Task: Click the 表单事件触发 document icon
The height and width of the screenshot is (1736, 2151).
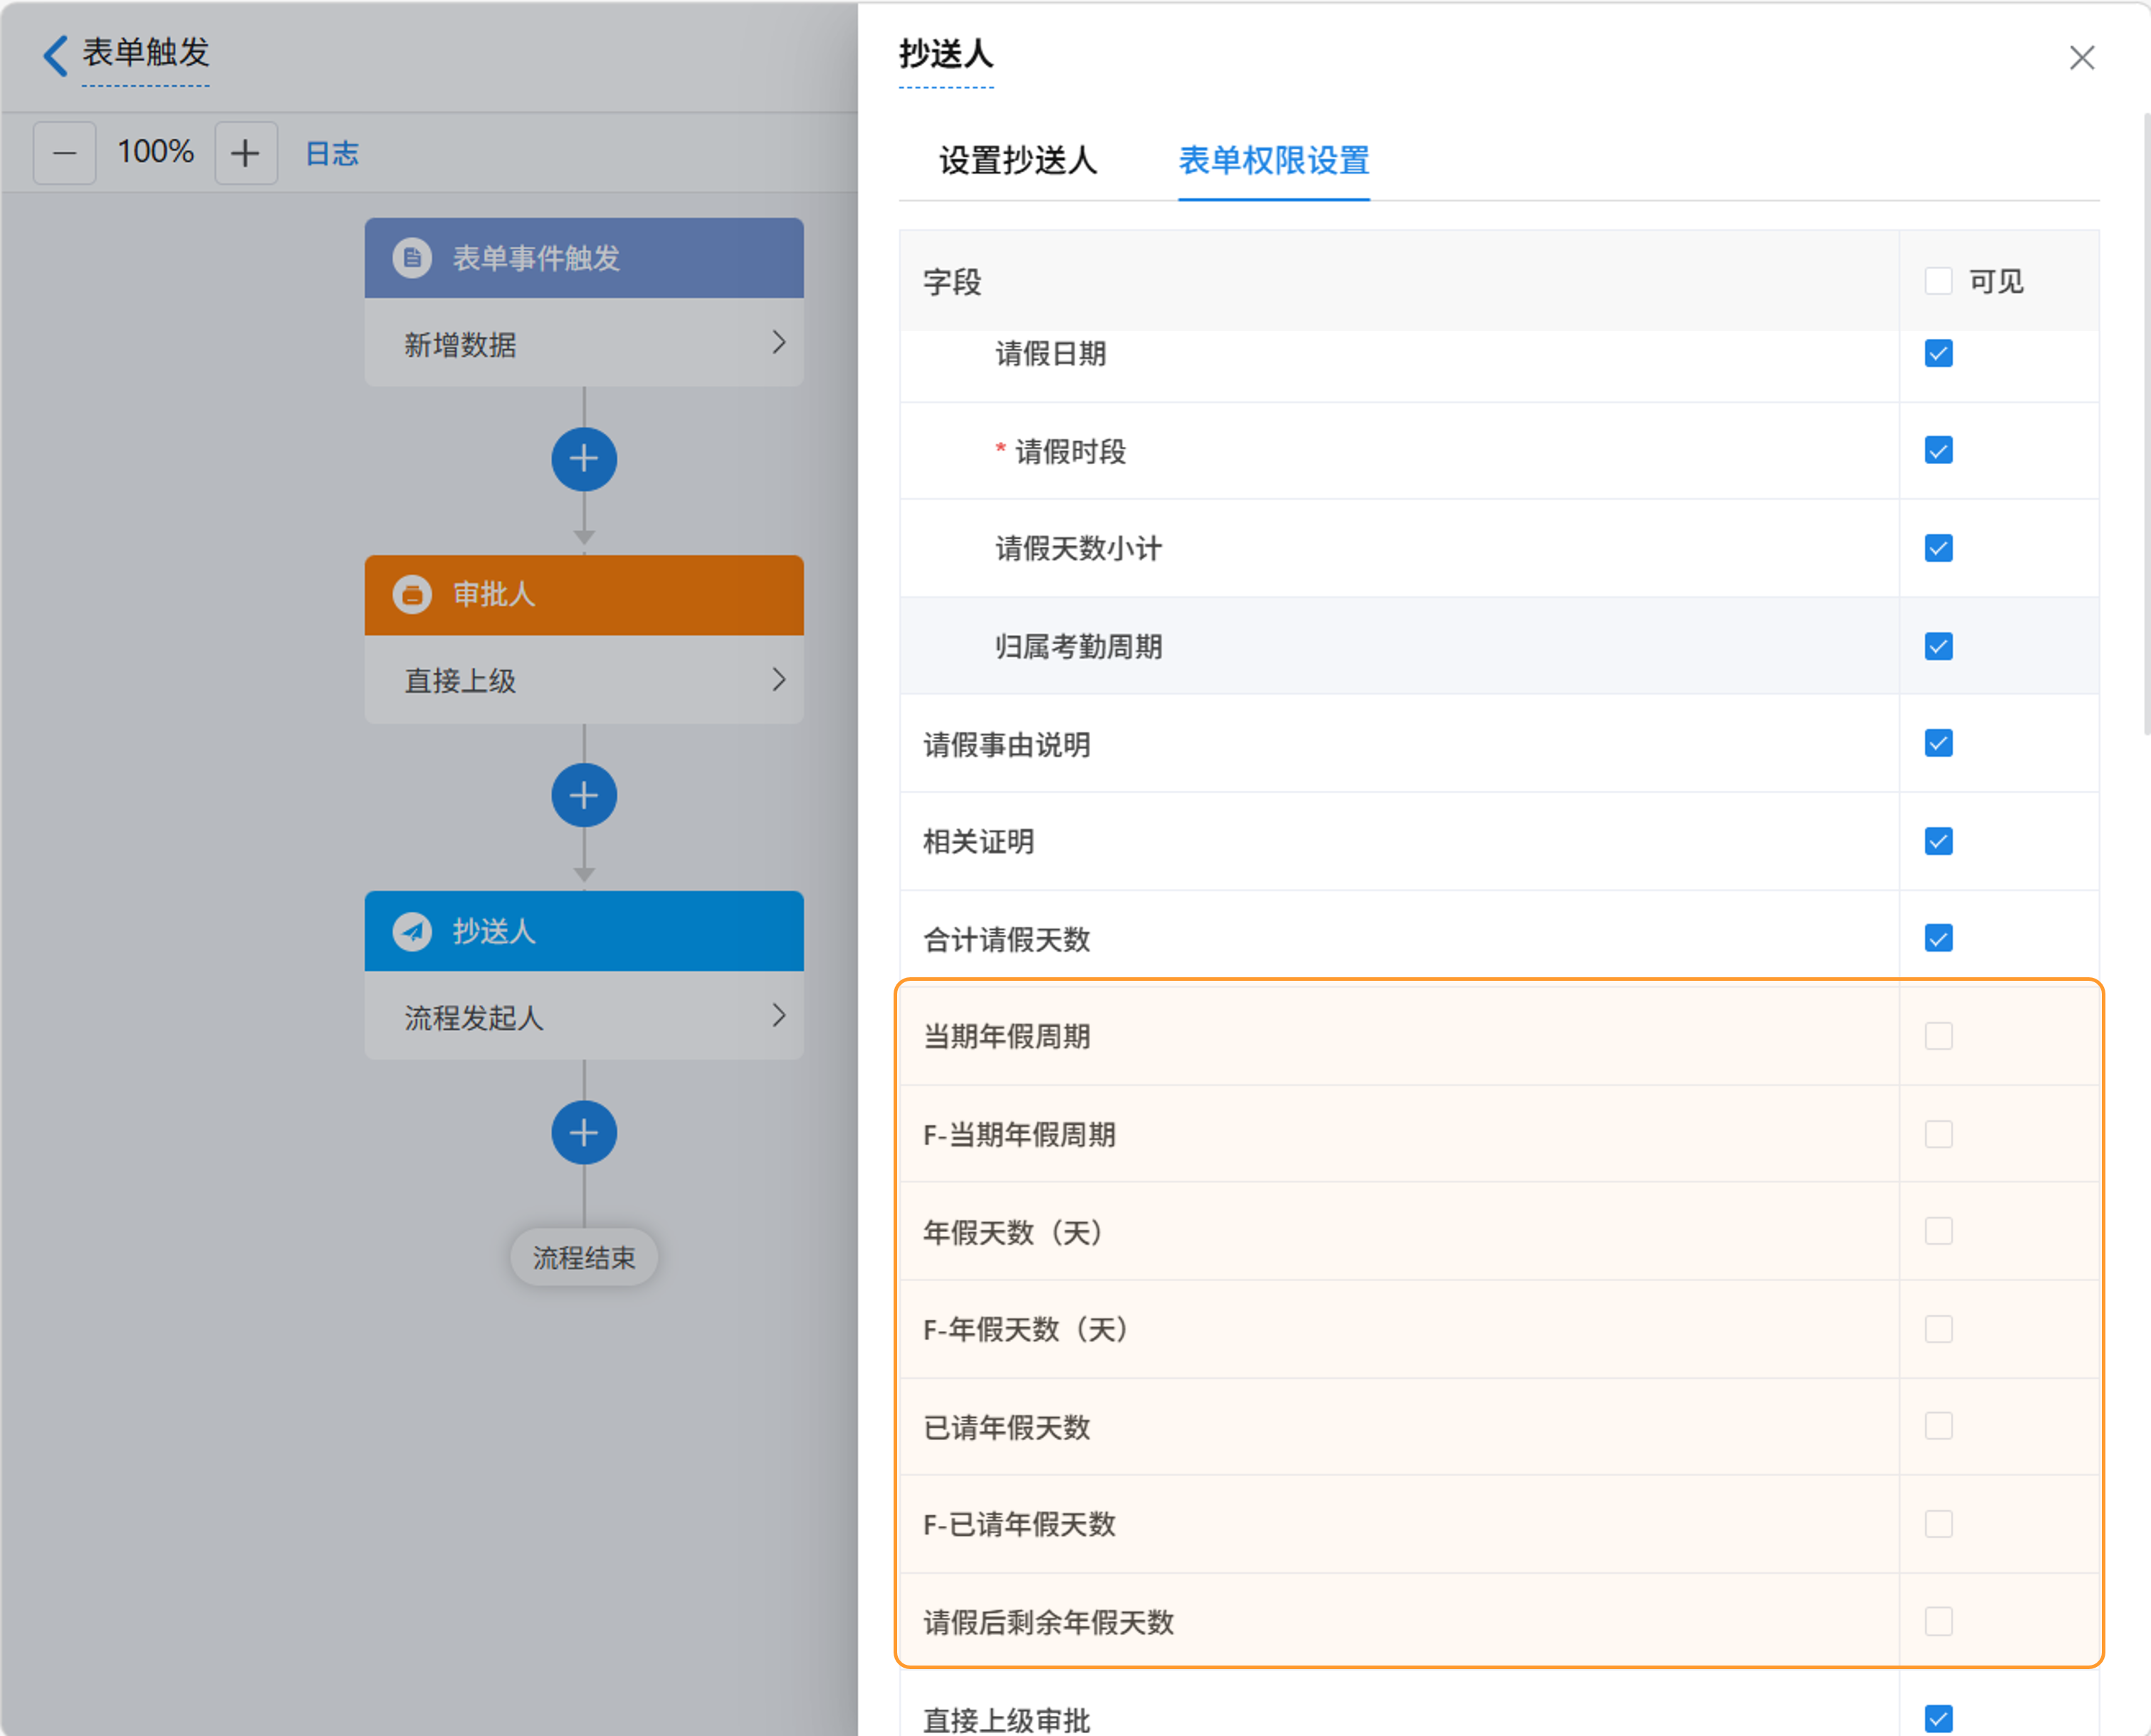Action: click(x=412, y=258)
